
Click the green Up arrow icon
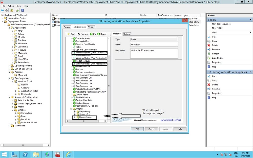(x=91, y=34)
